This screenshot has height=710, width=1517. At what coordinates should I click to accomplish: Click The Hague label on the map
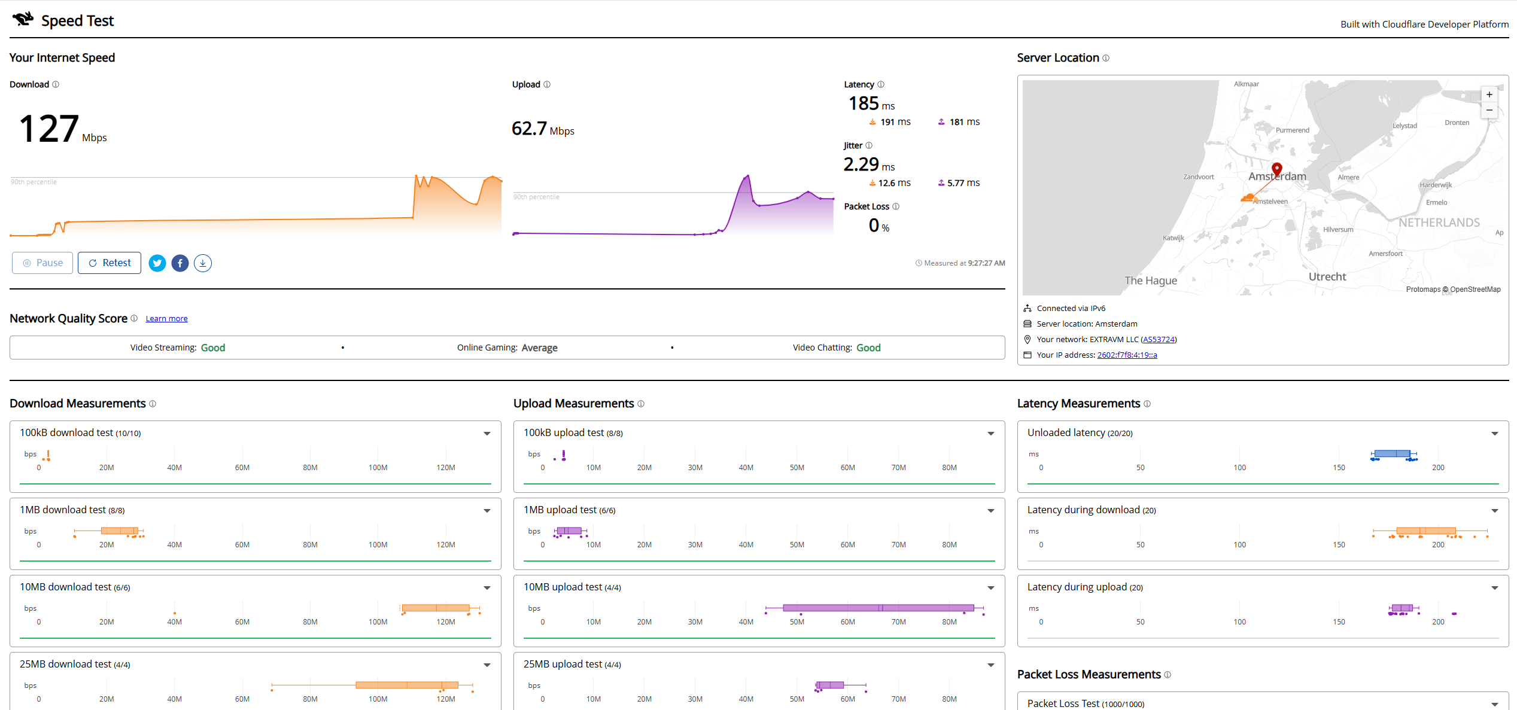[x=1150, y=281]
